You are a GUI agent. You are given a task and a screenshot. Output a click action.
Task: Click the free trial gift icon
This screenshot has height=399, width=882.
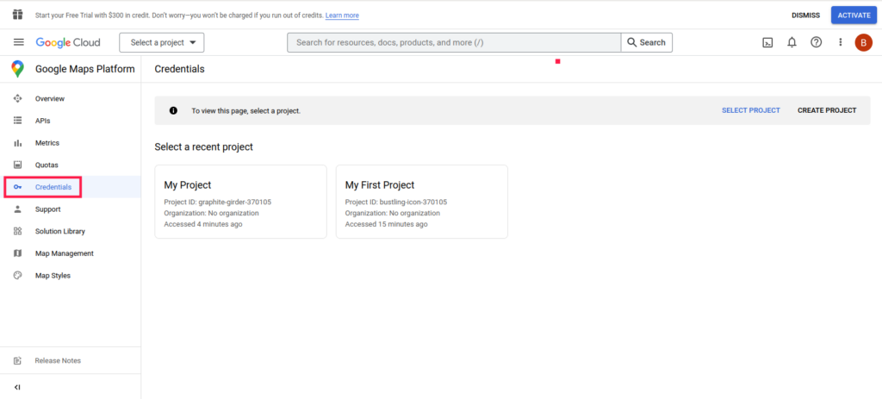click(18, 15)
